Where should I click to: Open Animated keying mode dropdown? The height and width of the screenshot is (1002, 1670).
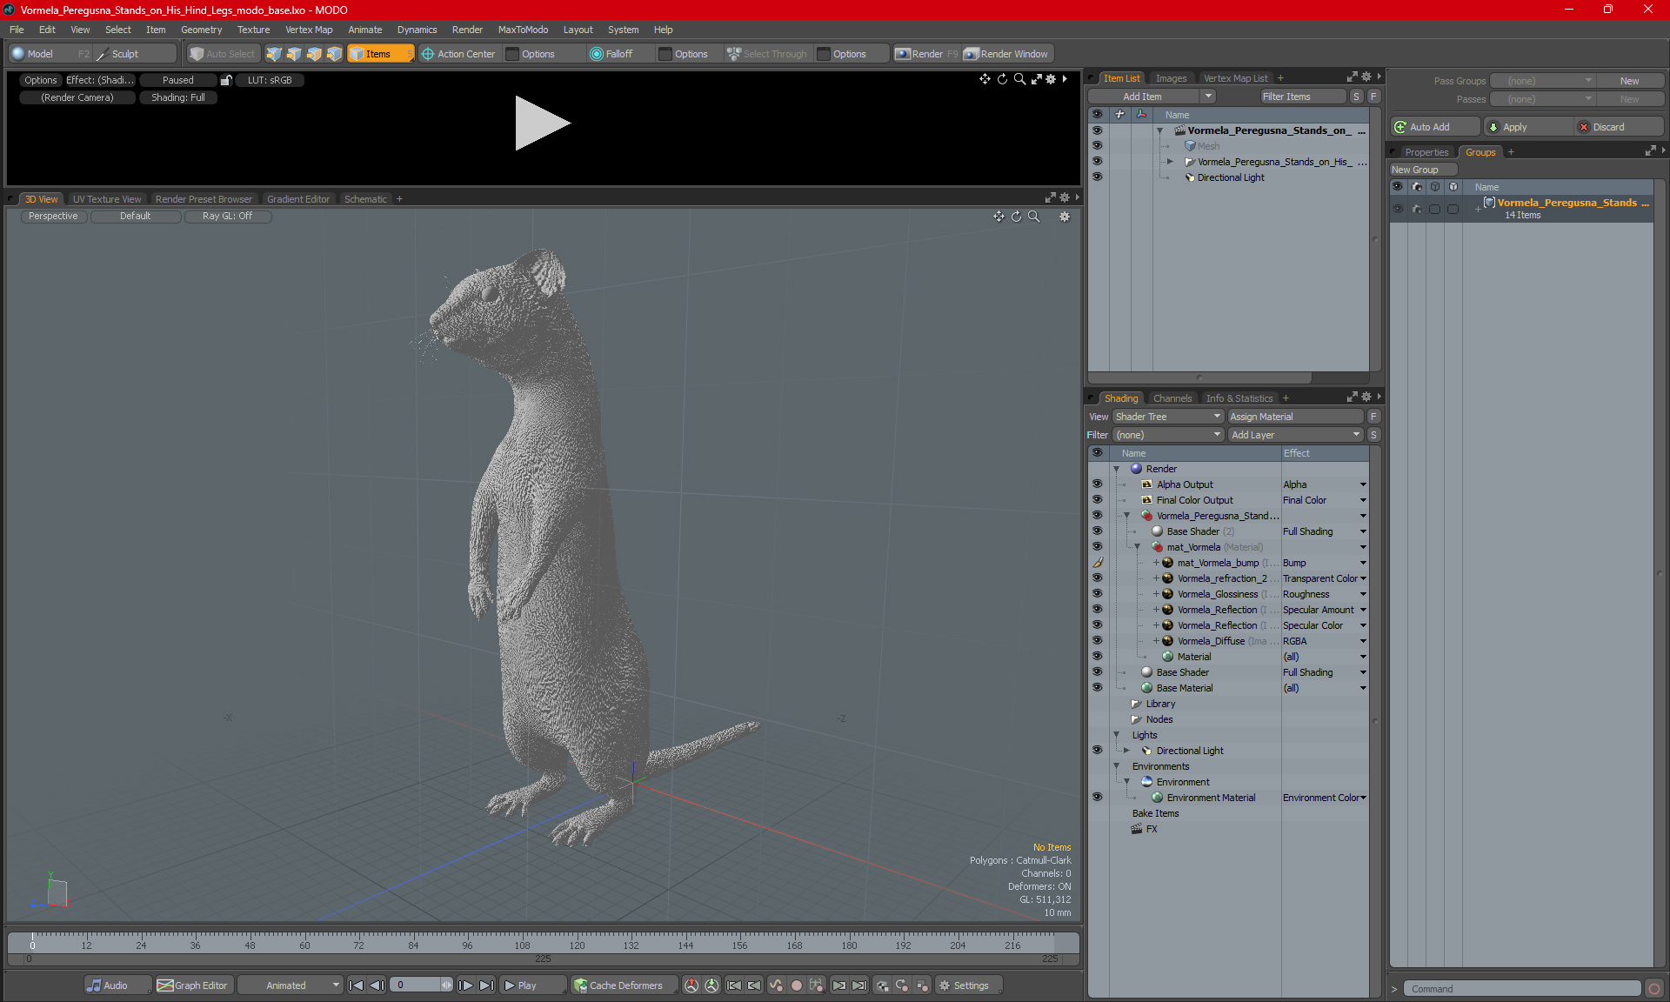coord(290,985)
